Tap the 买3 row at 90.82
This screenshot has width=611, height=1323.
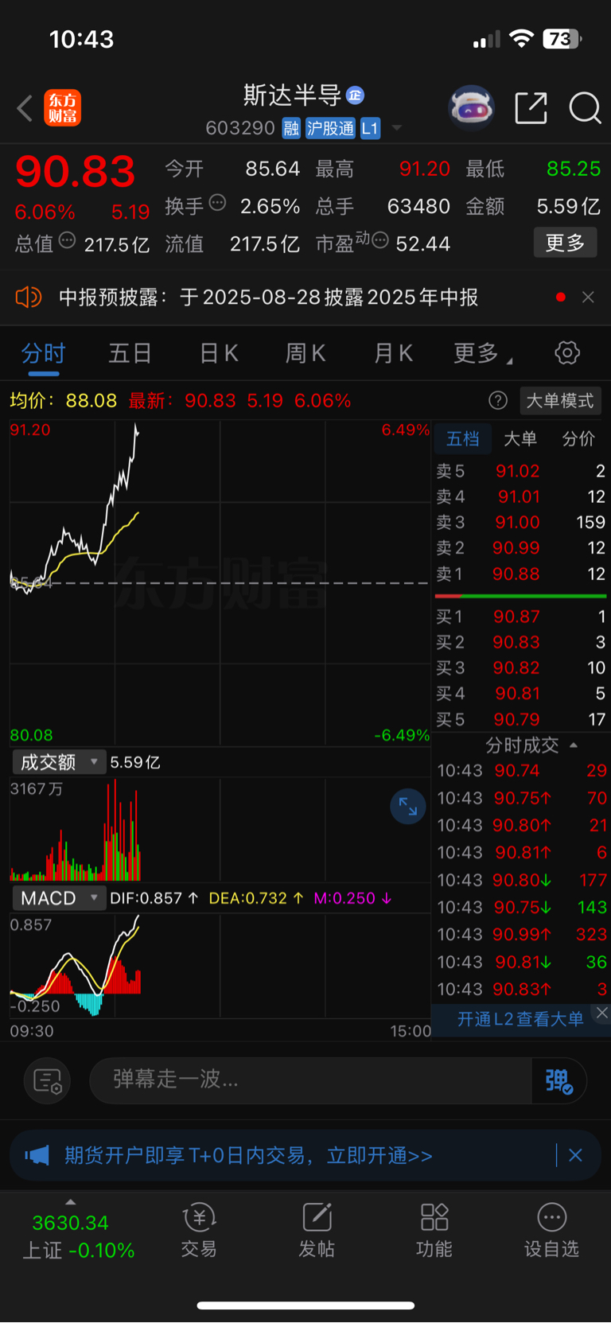point(520,667)
